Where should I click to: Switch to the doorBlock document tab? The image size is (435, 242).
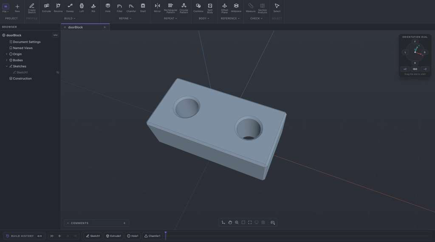tap(76, 28)
